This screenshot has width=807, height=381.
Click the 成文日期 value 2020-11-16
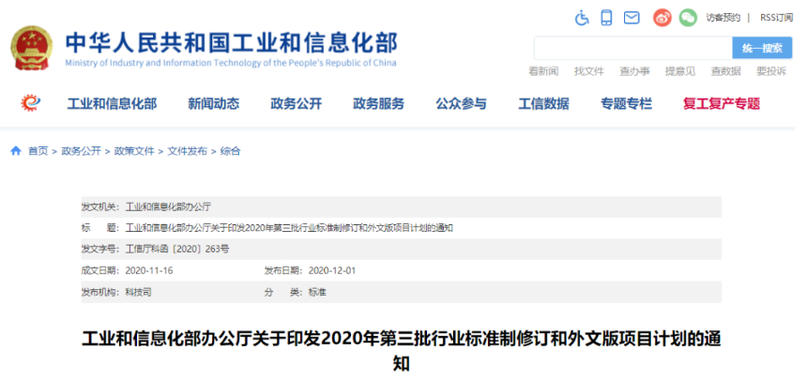[x=149, y=270]
